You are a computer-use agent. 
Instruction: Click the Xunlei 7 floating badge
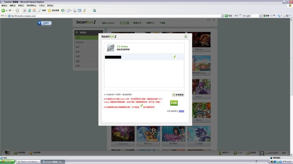44,23
